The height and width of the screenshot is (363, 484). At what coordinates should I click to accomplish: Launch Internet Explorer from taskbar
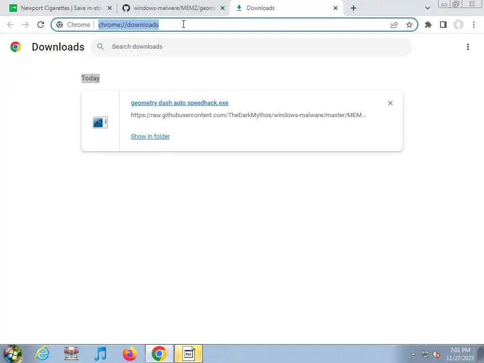pyautogui.click(x=42, y=354)
